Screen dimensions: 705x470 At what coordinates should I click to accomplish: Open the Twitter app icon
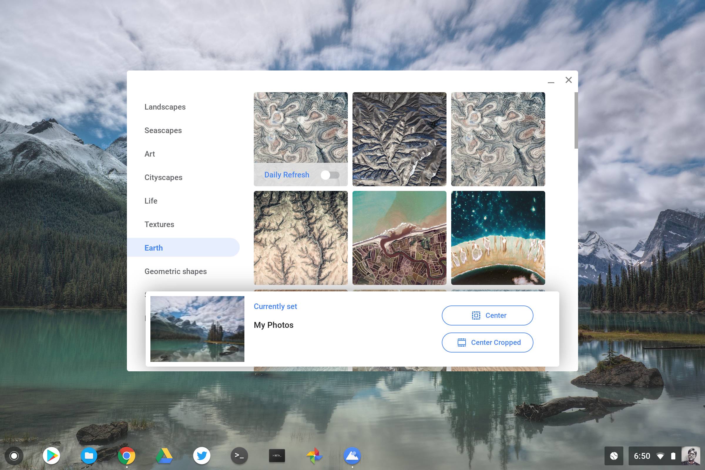[202, 456]
